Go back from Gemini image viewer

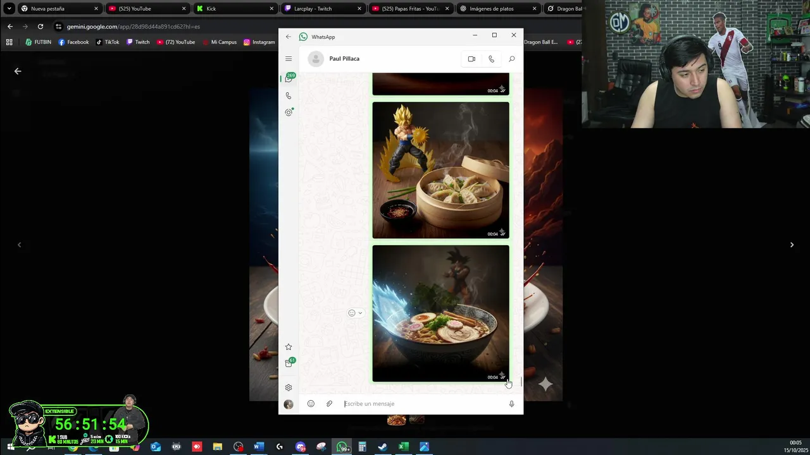point(18,71)
